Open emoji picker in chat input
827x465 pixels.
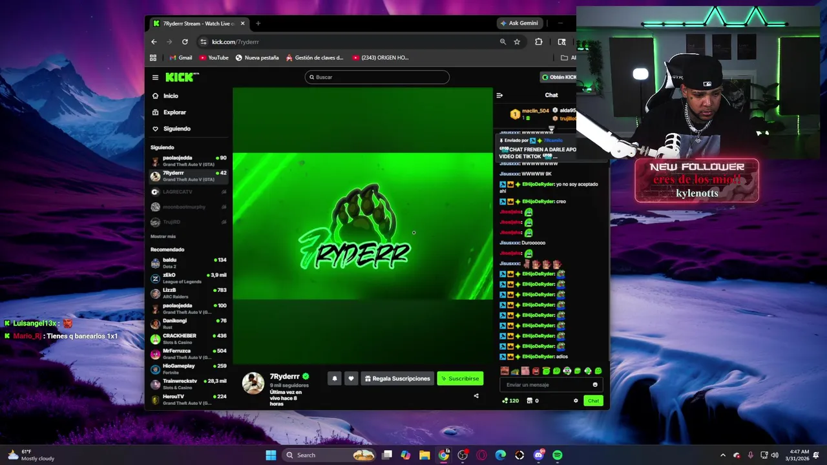(595, 385)
